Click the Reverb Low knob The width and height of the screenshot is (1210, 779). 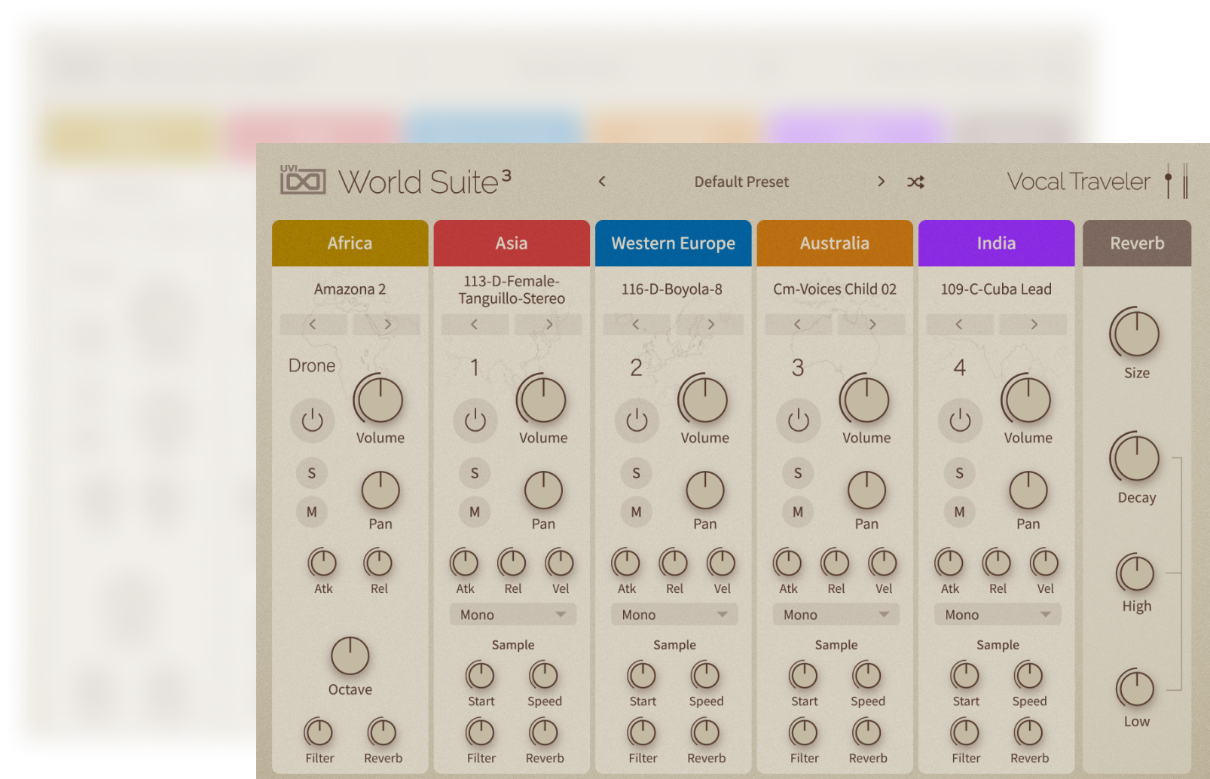1135,689
